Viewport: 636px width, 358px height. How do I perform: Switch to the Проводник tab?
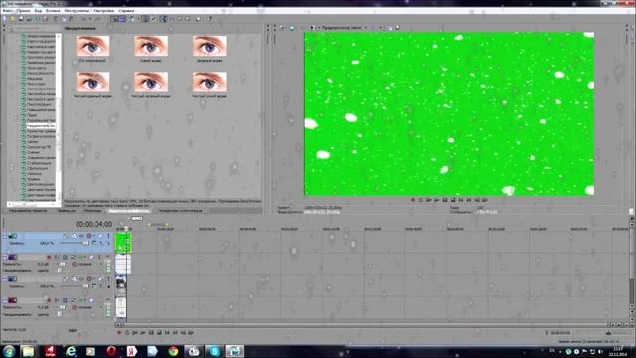(x=66, y=211)
